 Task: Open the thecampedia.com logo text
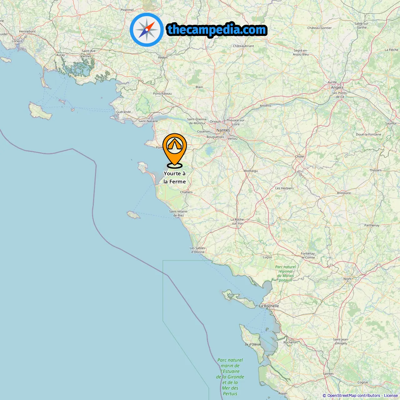217,30
